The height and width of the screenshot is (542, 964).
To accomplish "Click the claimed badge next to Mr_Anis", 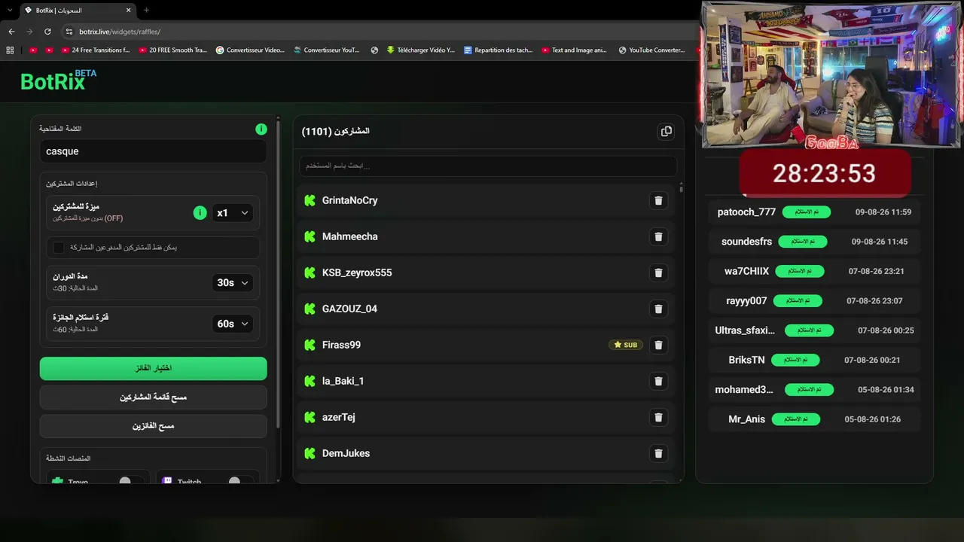I will (796, 419).
